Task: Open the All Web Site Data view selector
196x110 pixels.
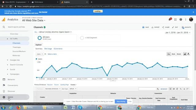Action: pyautogui.click(x=34, y=20)
